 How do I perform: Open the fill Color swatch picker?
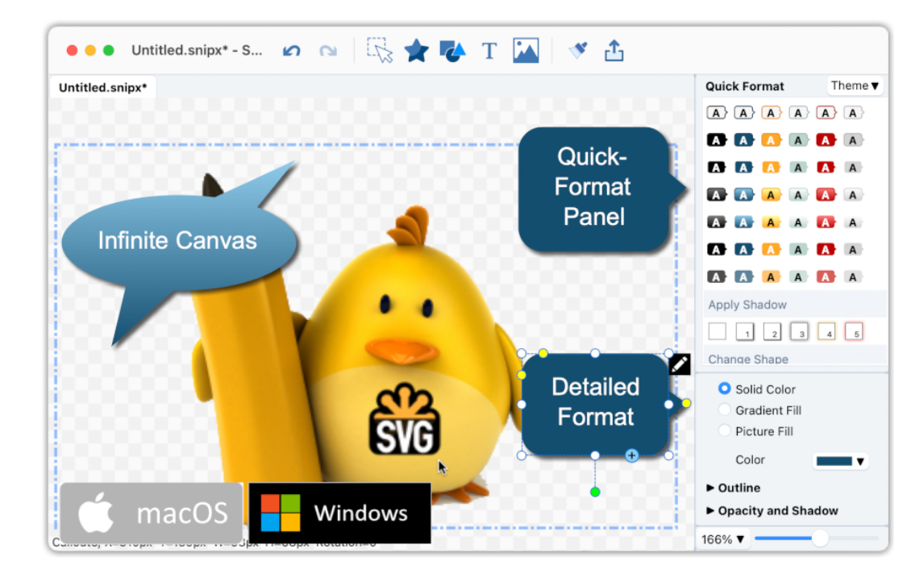click(x=840, y=461)
